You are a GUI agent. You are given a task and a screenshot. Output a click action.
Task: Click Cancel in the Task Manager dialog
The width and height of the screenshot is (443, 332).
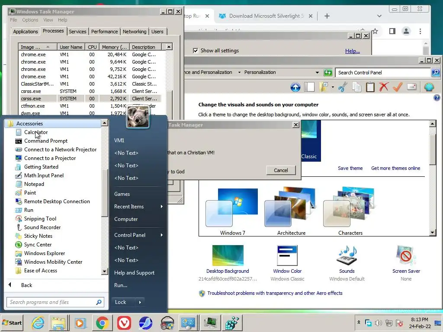point(281,170)
